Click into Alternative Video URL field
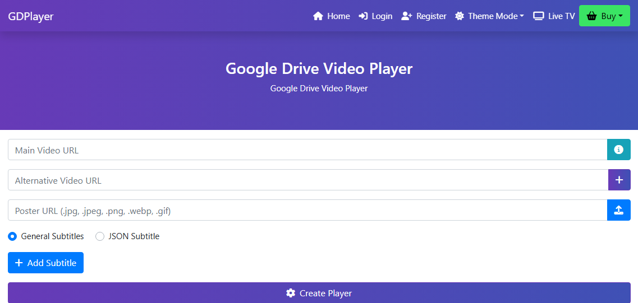 click(x=307, y=180)
